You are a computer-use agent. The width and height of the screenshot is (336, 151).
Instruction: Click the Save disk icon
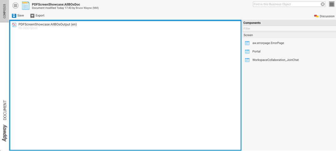pyautogui.click(x=14, y=16)
